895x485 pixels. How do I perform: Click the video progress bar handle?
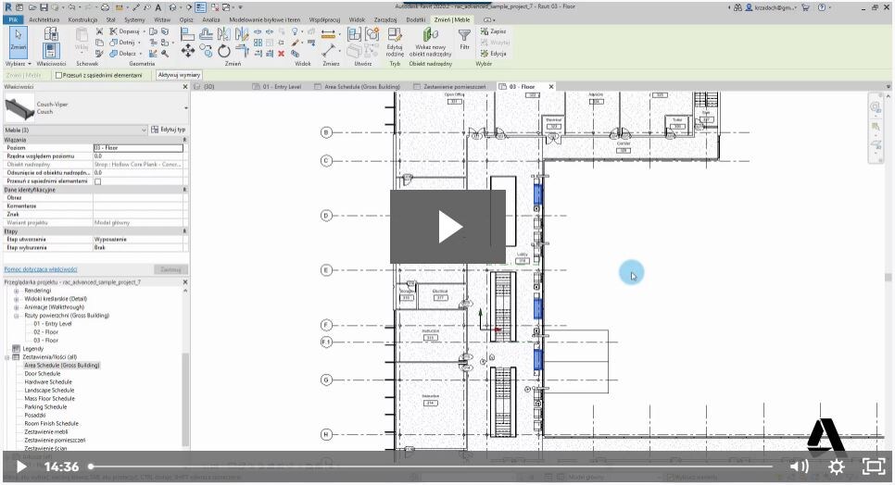90,466
